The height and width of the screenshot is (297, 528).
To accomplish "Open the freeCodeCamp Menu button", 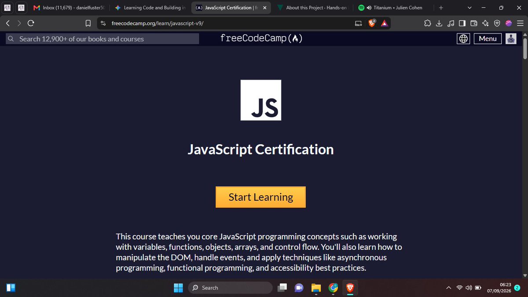I will pos(488,39).
